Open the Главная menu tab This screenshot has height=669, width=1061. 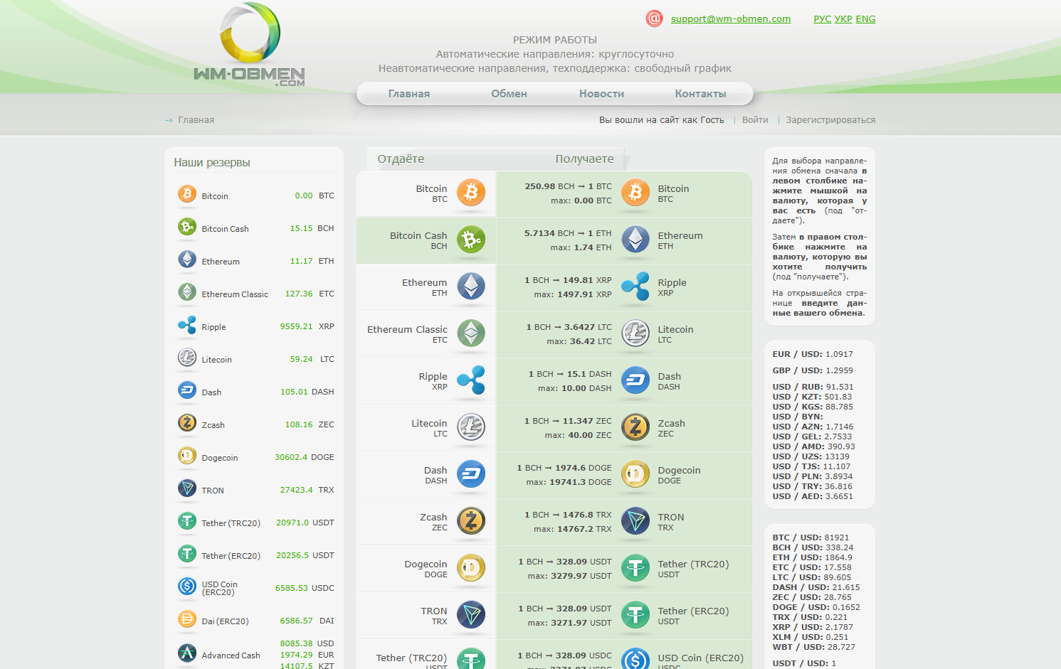[x=409, y=94]
